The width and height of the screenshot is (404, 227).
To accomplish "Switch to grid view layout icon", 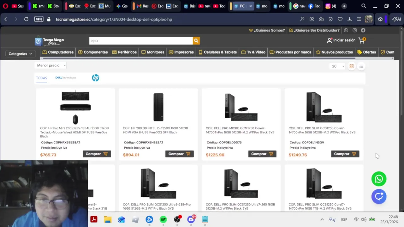I will coord(352,66).
